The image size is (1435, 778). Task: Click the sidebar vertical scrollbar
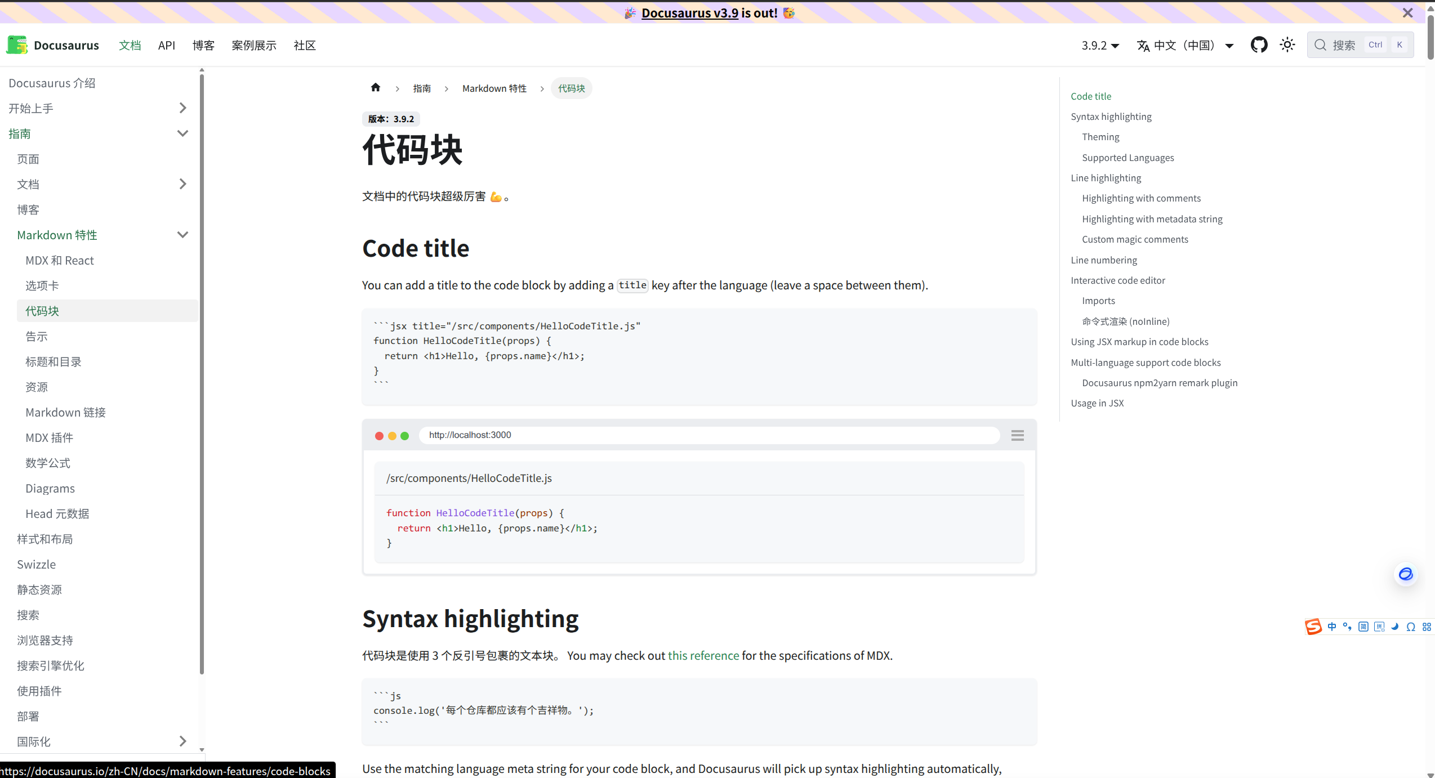coord(202,372)
